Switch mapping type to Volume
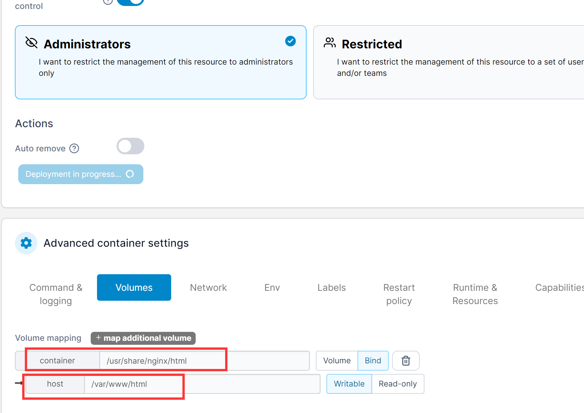Screen dimensions: 584x413 pos(337,361)
